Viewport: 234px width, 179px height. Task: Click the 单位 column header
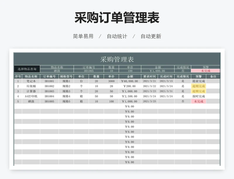[81, 77]
